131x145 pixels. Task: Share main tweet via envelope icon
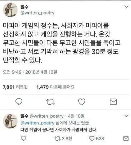tap(113, 102)
